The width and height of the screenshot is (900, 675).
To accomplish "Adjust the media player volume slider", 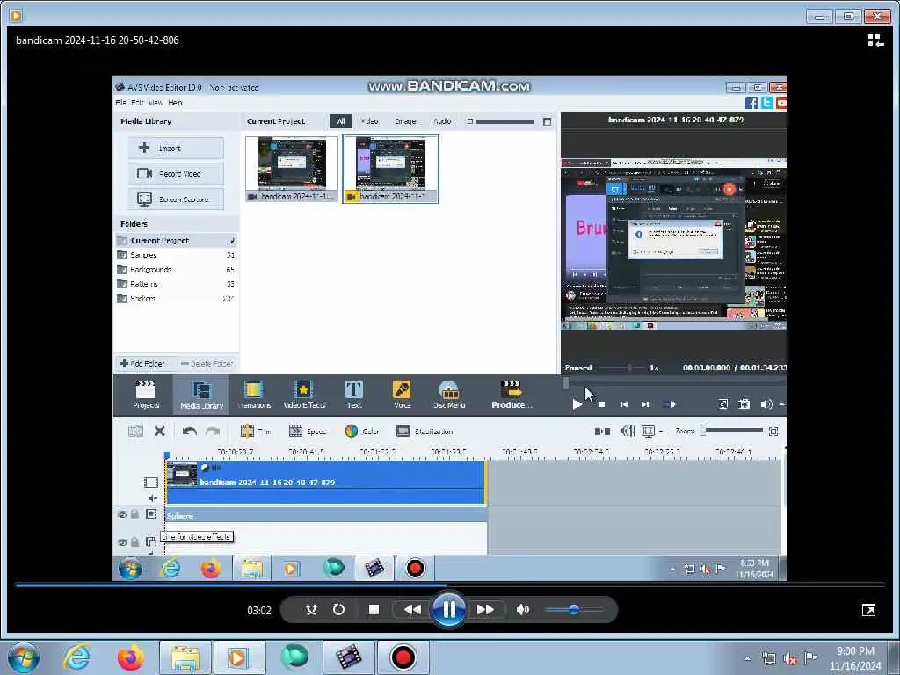I will point(573,610).
